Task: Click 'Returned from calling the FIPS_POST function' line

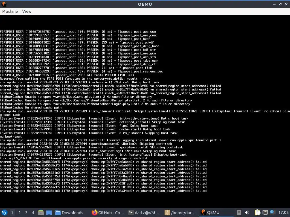Action: (75, 79)
